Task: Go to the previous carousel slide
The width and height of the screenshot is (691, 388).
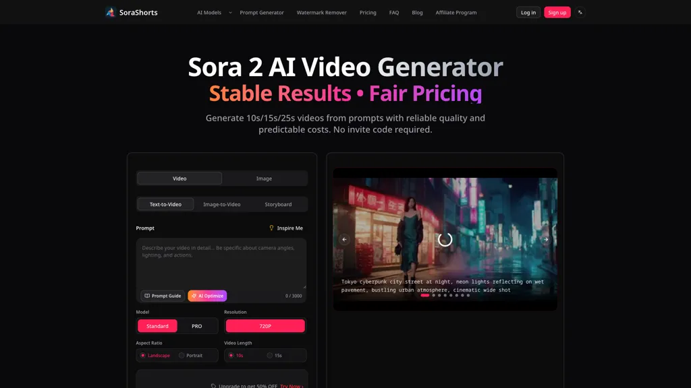Action: [x=344, y=239]
